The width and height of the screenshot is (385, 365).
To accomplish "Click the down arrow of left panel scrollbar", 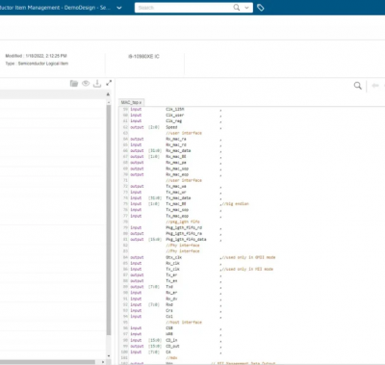I will click(109, 355).
